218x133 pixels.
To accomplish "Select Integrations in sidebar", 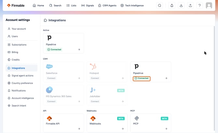I will tap(21, 68).
